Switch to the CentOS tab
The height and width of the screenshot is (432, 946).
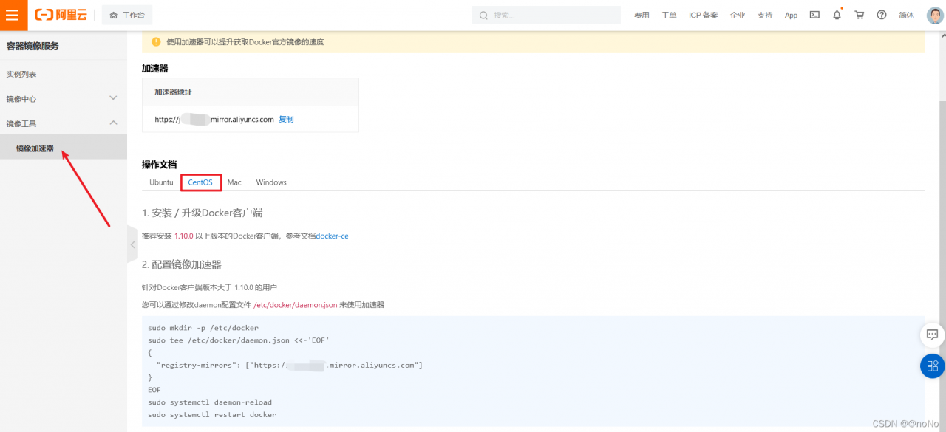tap(200, 182)
